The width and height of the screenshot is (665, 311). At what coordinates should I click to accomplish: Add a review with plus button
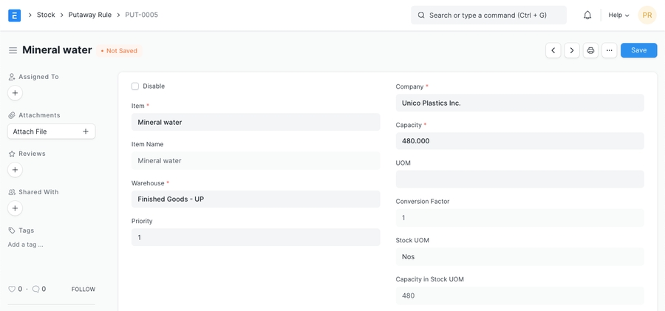tap(15, 170)
